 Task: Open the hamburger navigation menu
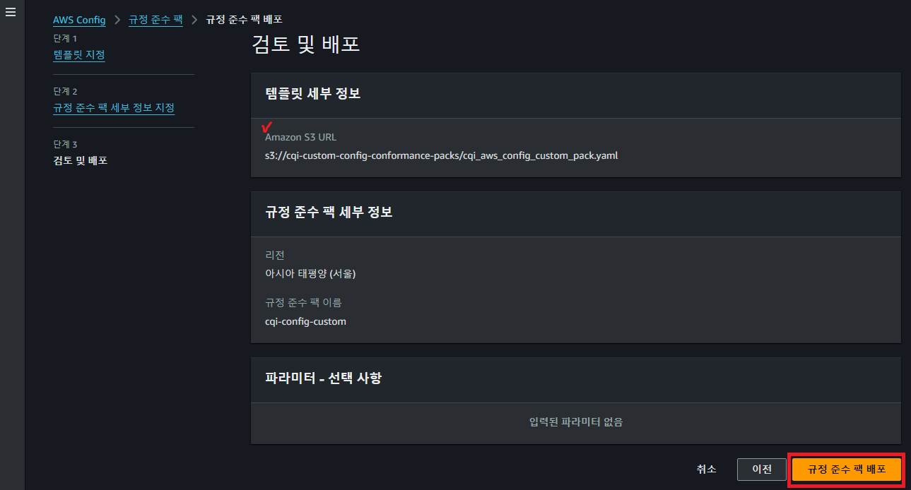click(x=11, y=13)
